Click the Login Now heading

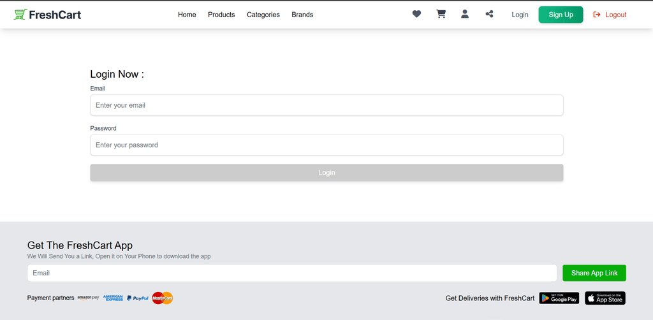coord(117,74)
